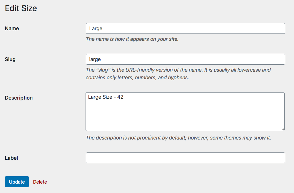Click the Slug input field
The height and width of the screenshot is (193, 294).
pyautogui.click(x=185, y=59)
